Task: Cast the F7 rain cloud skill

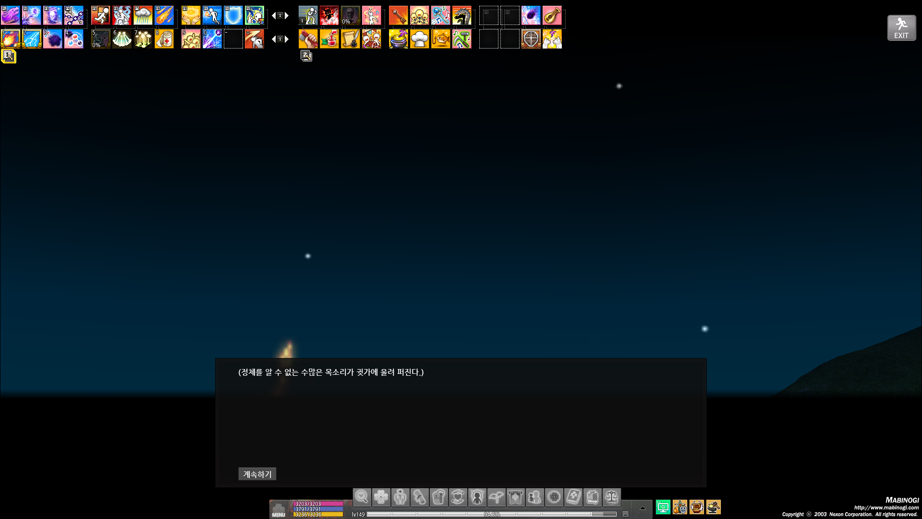Action: click(x=143, y=15)
